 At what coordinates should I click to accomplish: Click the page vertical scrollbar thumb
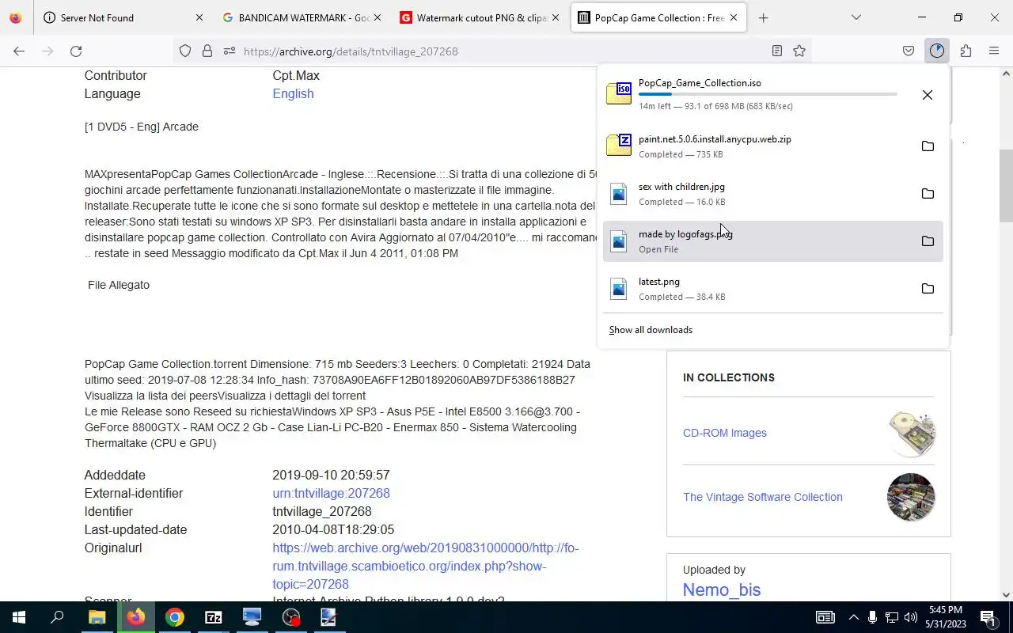click(1006, 185)
